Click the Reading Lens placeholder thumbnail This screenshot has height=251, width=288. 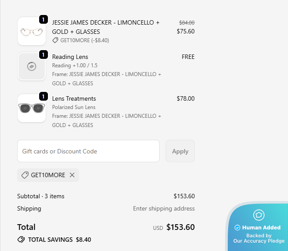point(31,67)
